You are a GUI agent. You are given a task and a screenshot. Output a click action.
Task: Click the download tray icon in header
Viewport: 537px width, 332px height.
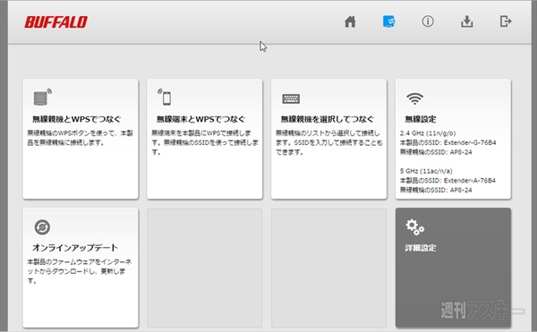pos(467,21)
